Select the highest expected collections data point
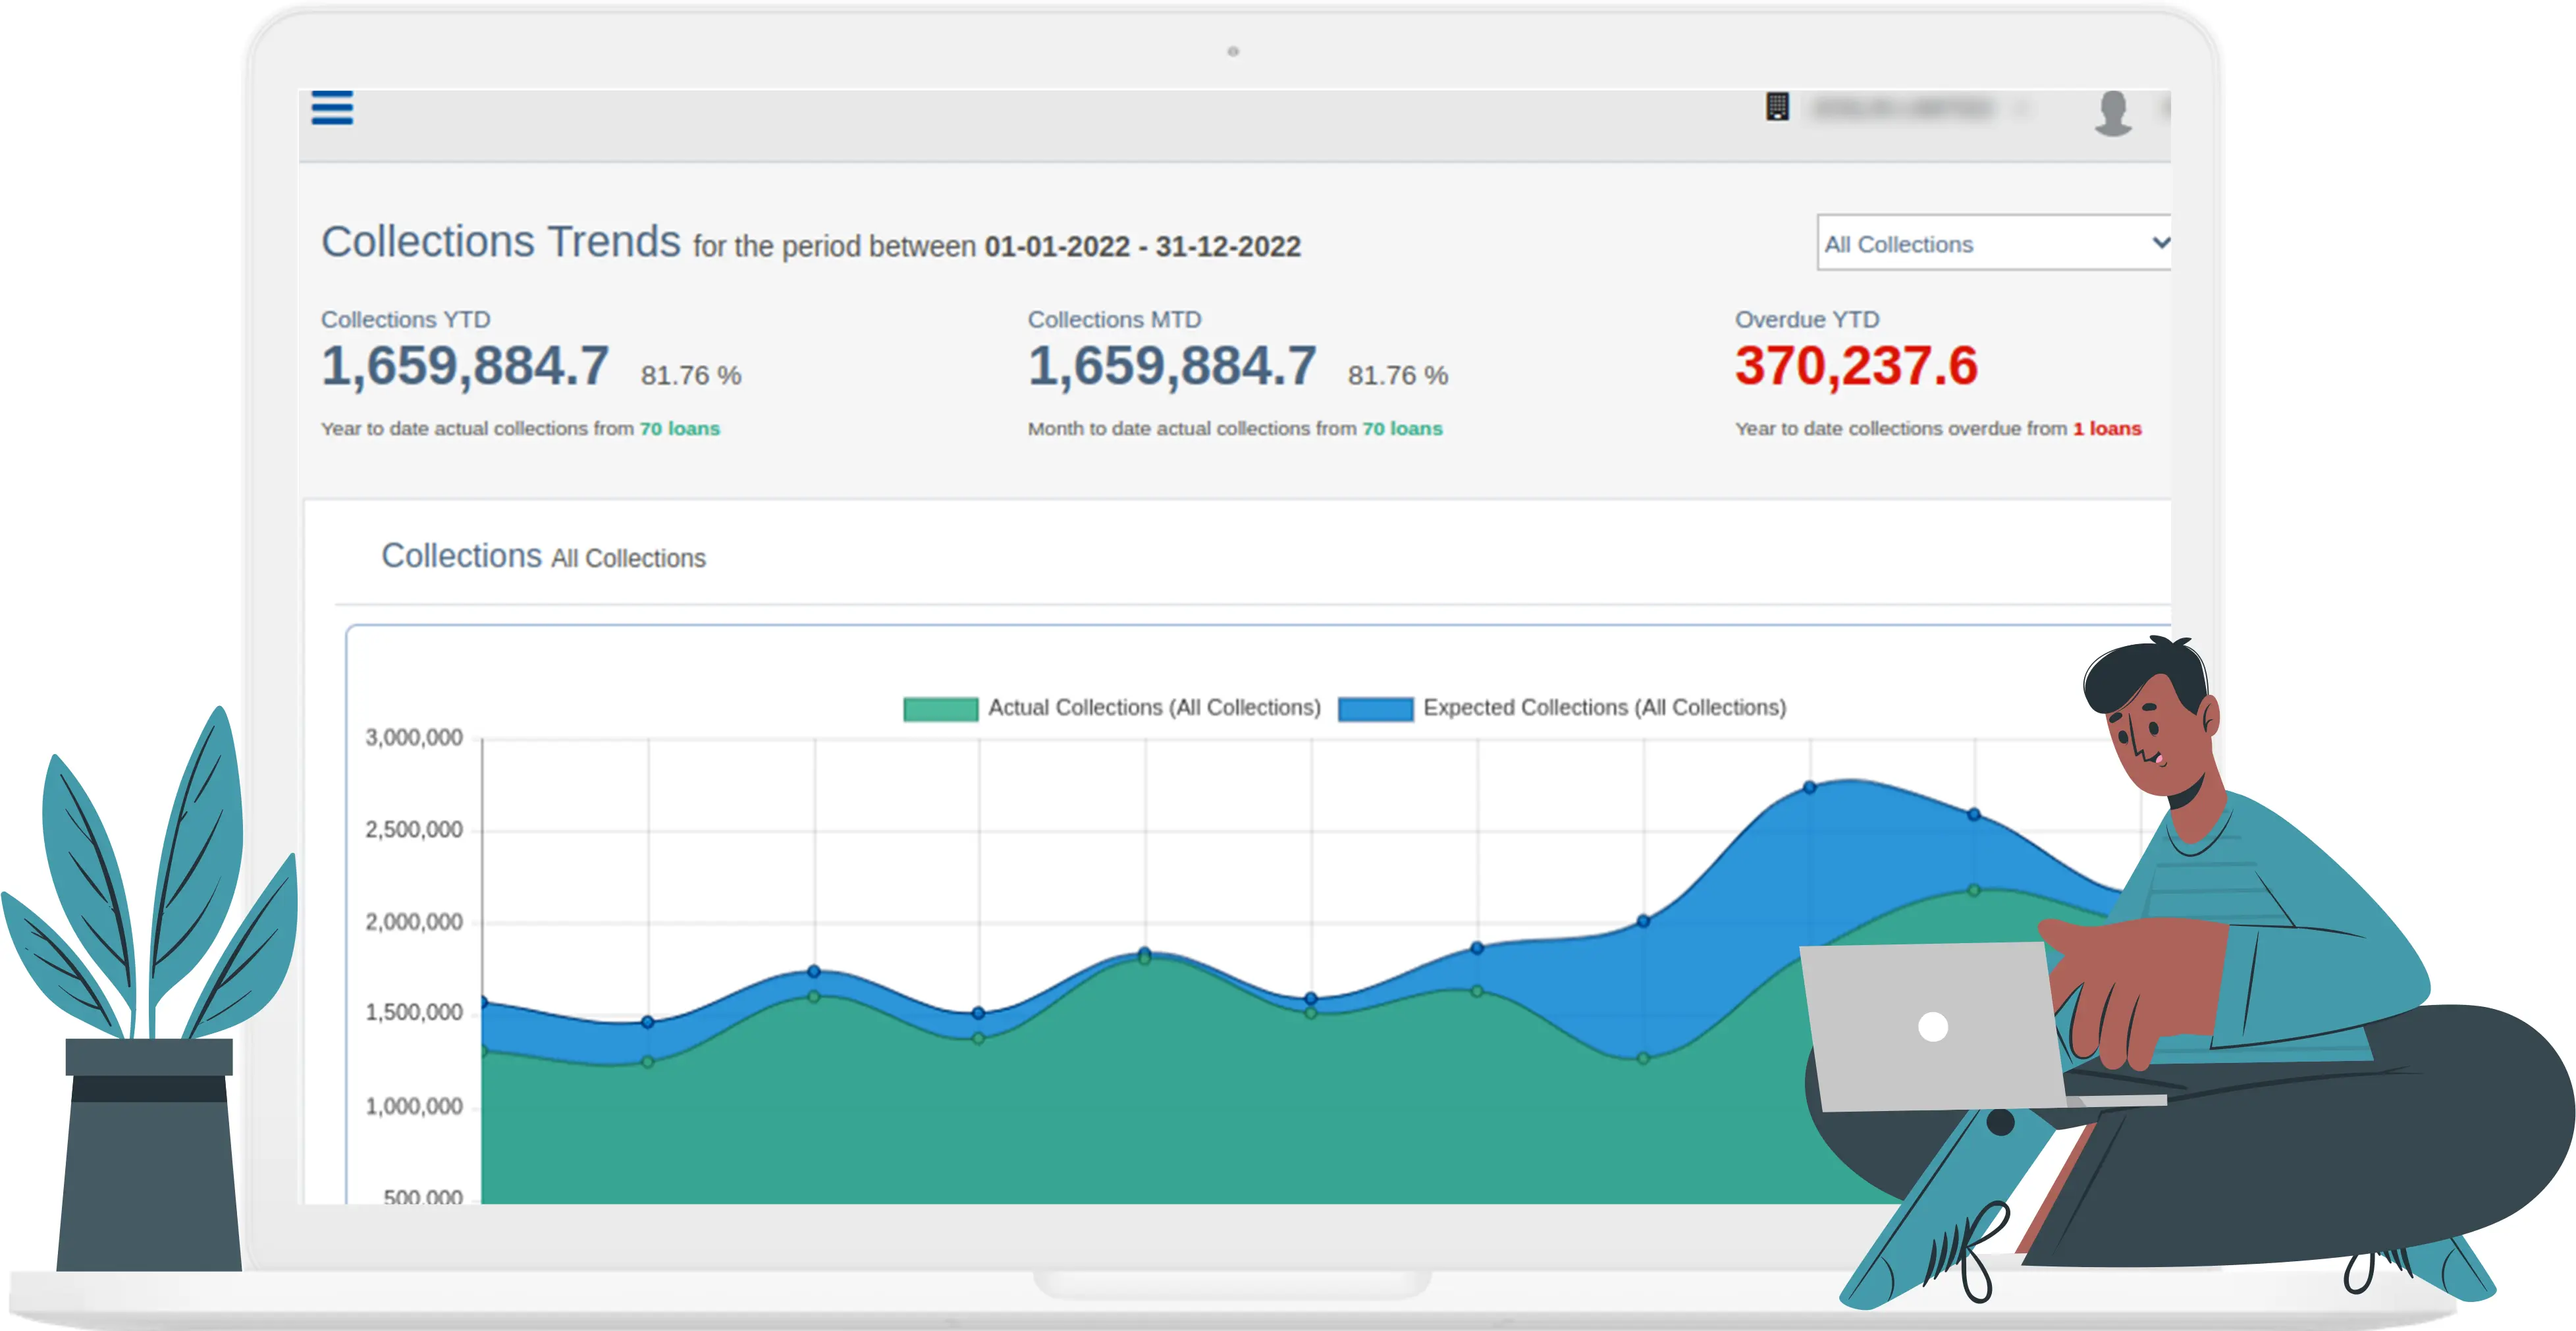Screen dimensions: 2576x1331 [x=1809, y=788]
